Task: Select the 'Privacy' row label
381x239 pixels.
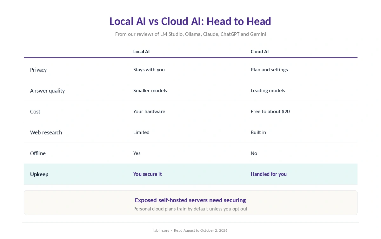Action: click(x=38, y=70)
